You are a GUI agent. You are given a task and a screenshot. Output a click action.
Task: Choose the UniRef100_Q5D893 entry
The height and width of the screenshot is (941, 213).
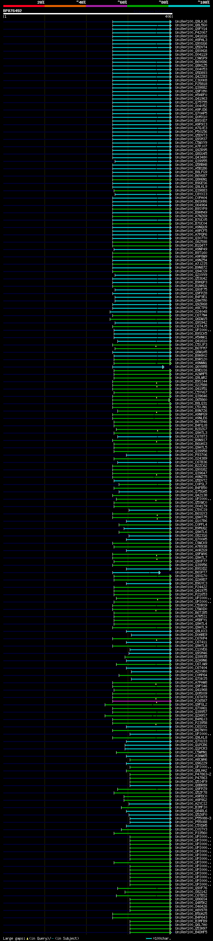(191, 73)
